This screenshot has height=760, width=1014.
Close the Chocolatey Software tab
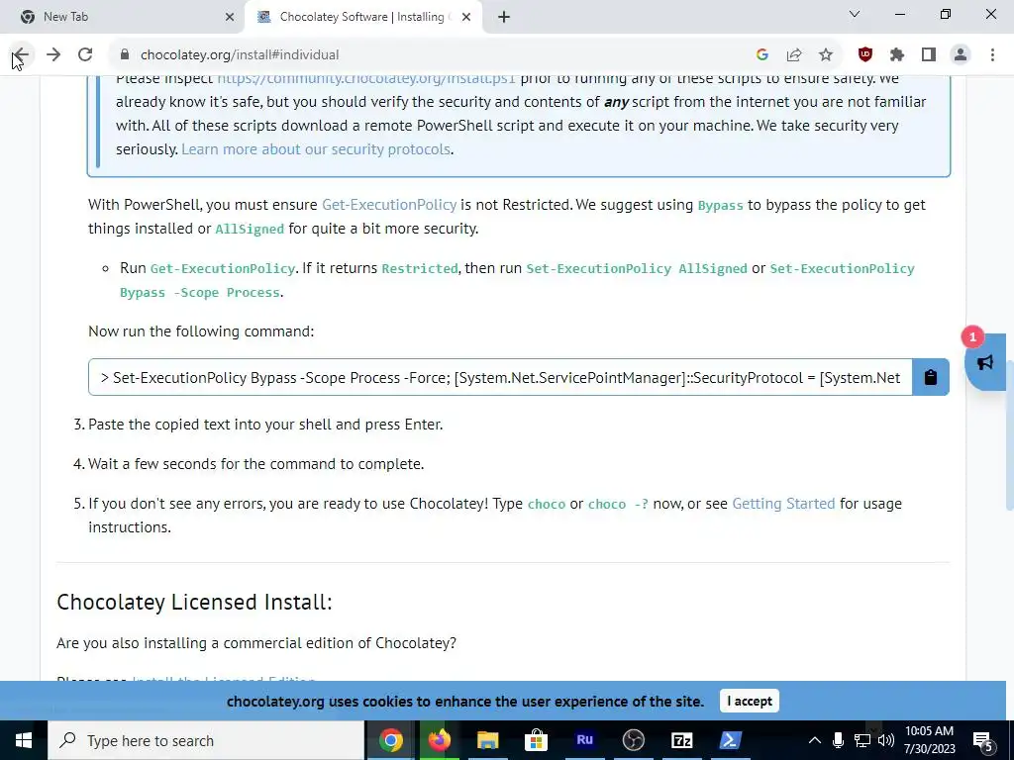[x=466, y=17]
